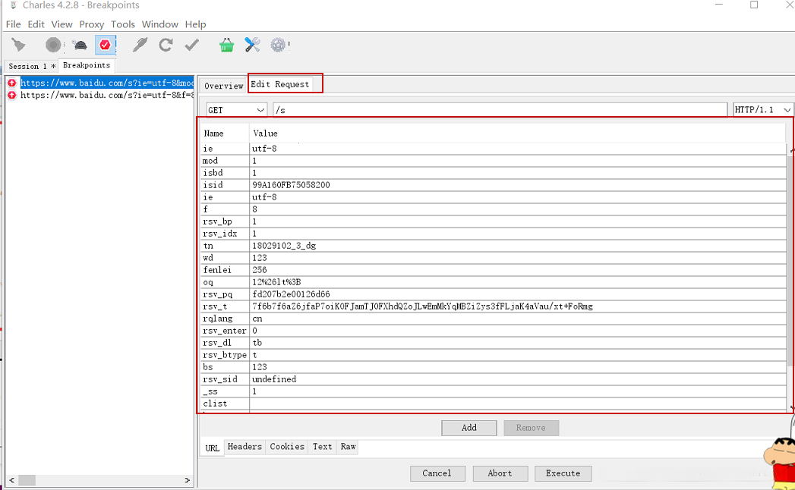Open the Proxy menu

(92, 24)
